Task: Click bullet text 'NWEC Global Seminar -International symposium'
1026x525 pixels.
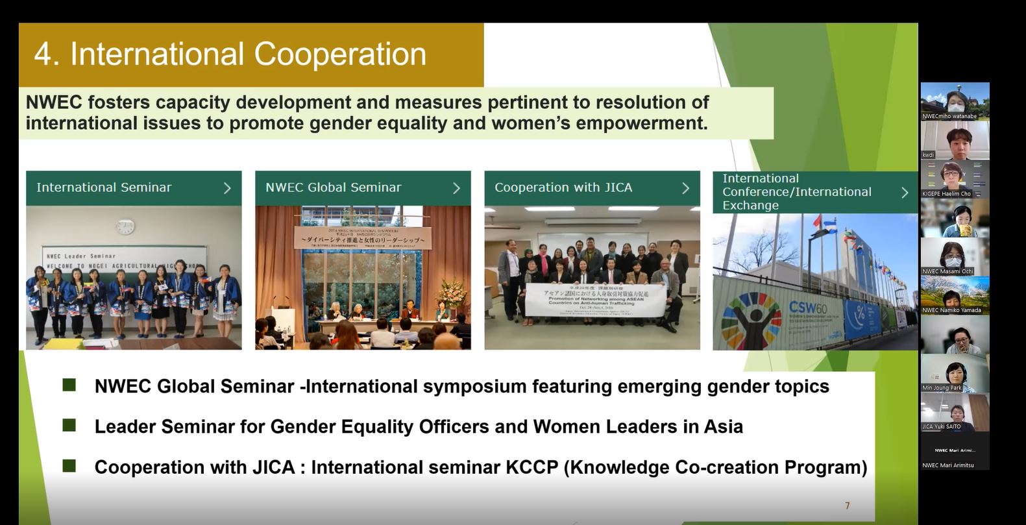Action: point(462,386)
